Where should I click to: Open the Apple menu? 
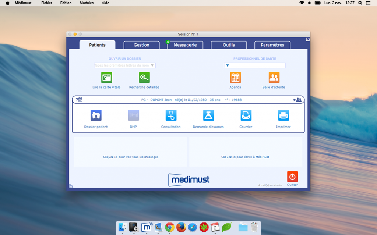(x=7, y=3)
